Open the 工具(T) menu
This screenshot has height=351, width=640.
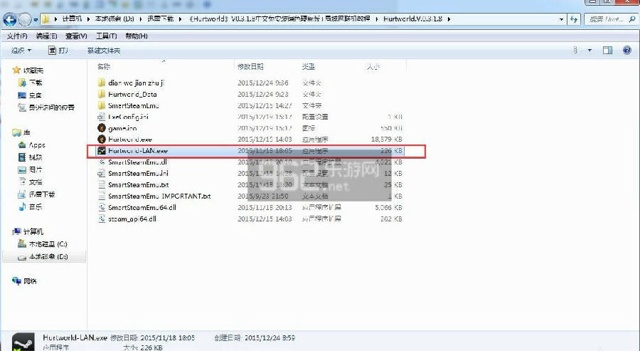tap(106, 36)
